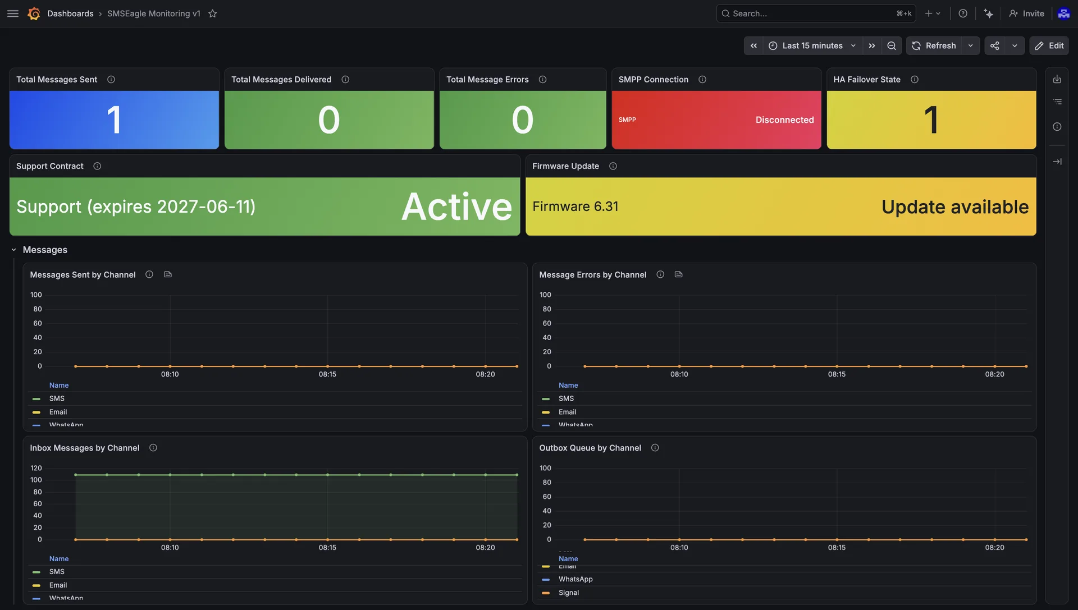Collapse the right sidebar dock

tap(1057, 162)
